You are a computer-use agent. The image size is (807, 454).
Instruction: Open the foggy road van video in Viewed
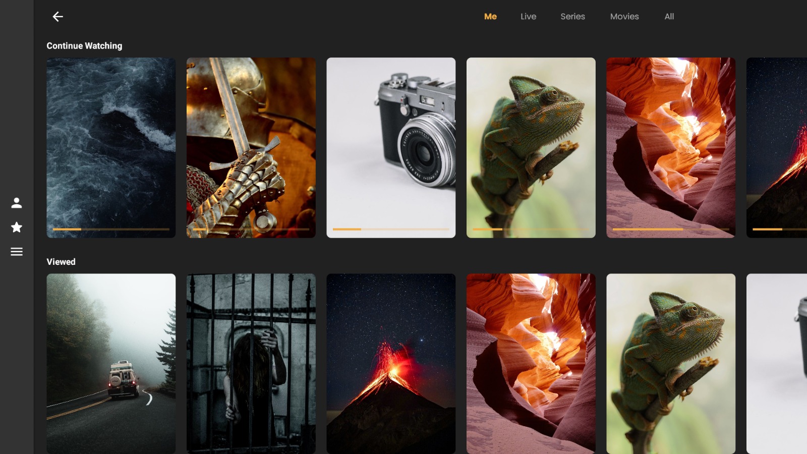point(111,364)
